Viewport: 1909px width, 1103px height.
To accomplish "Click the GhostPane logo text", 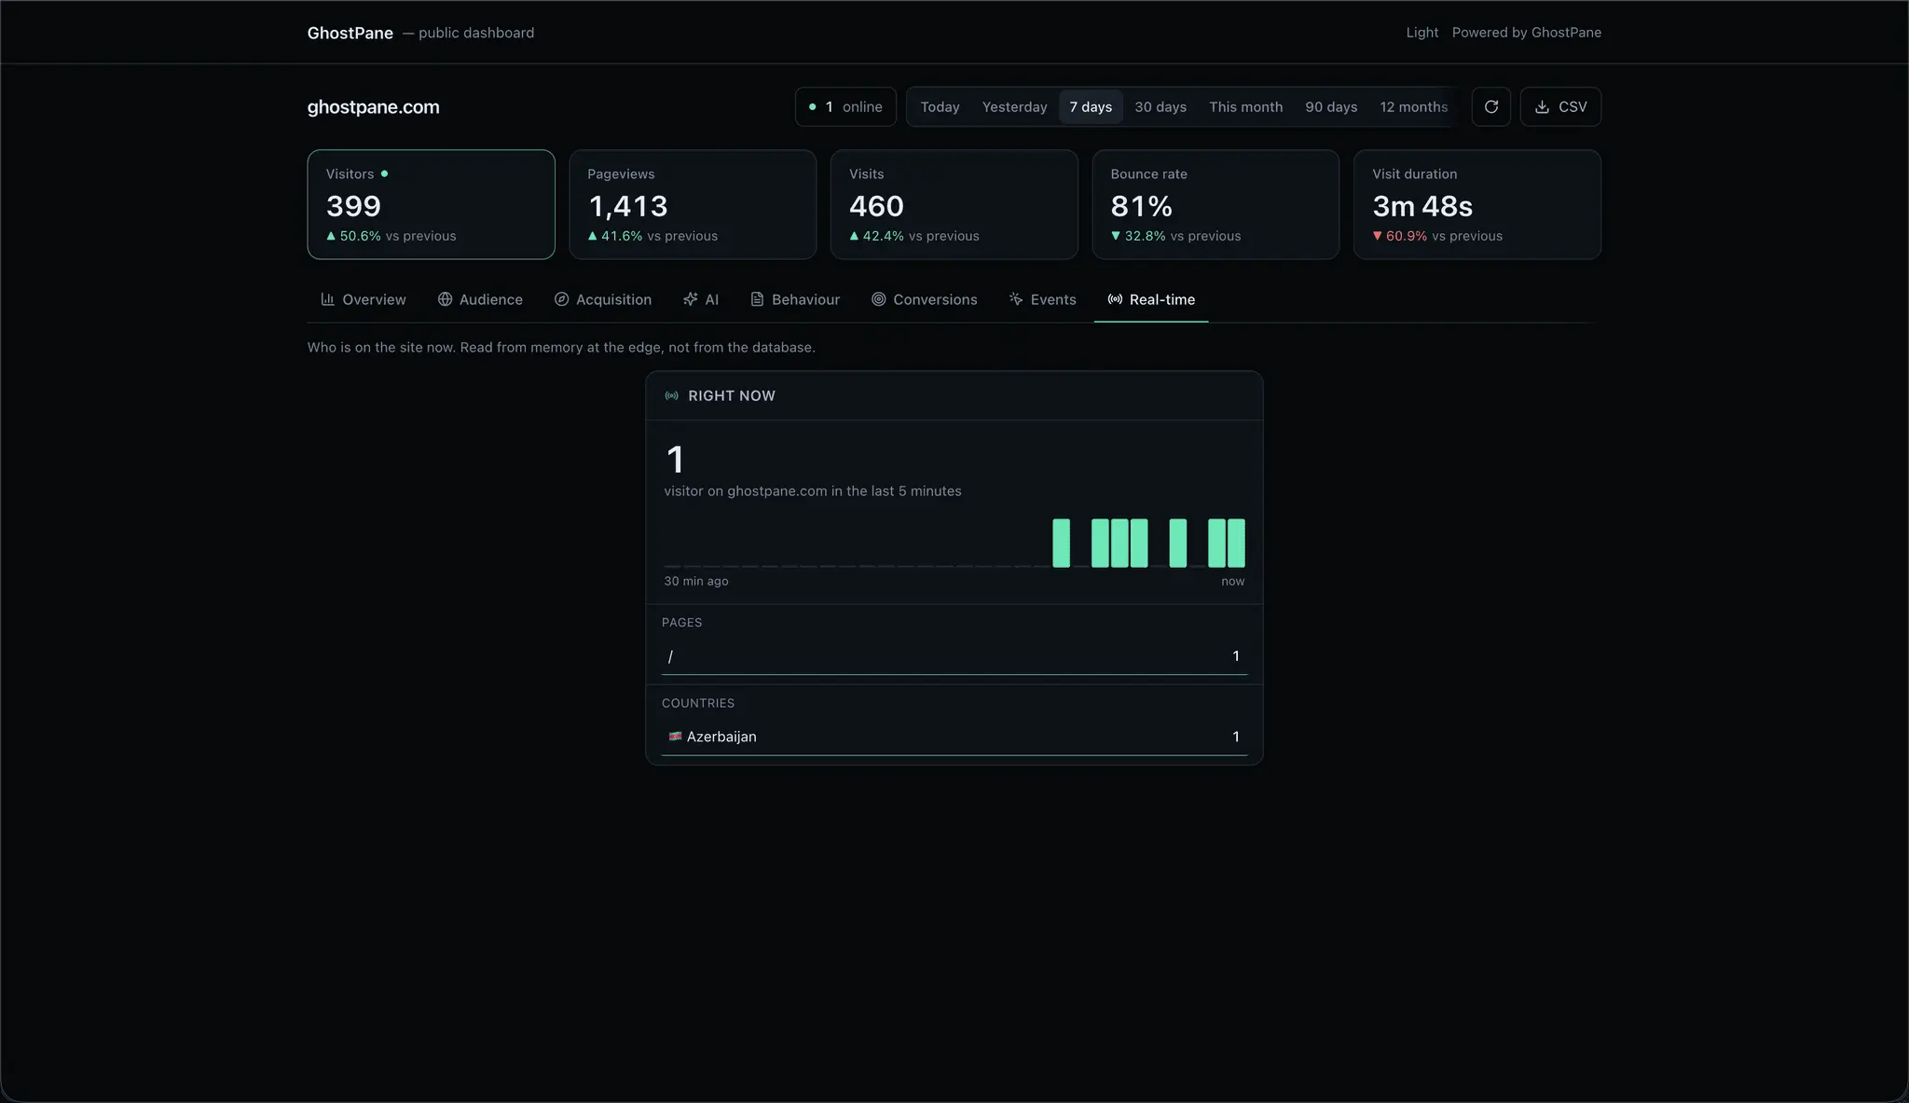I will pyautogui.click(x=350, y=33).
